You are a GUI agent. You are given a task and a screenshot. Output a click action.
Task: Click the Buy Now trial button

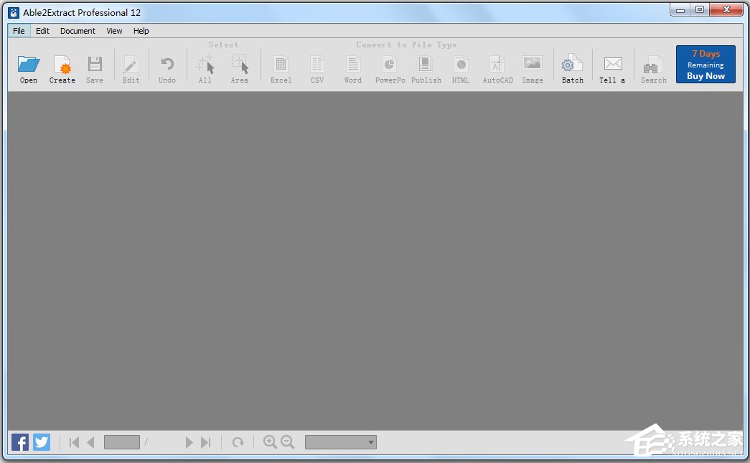[706, 64]
